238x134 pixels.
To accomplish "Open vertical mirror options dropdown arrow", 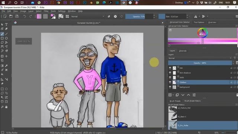I will coord(208,16).
